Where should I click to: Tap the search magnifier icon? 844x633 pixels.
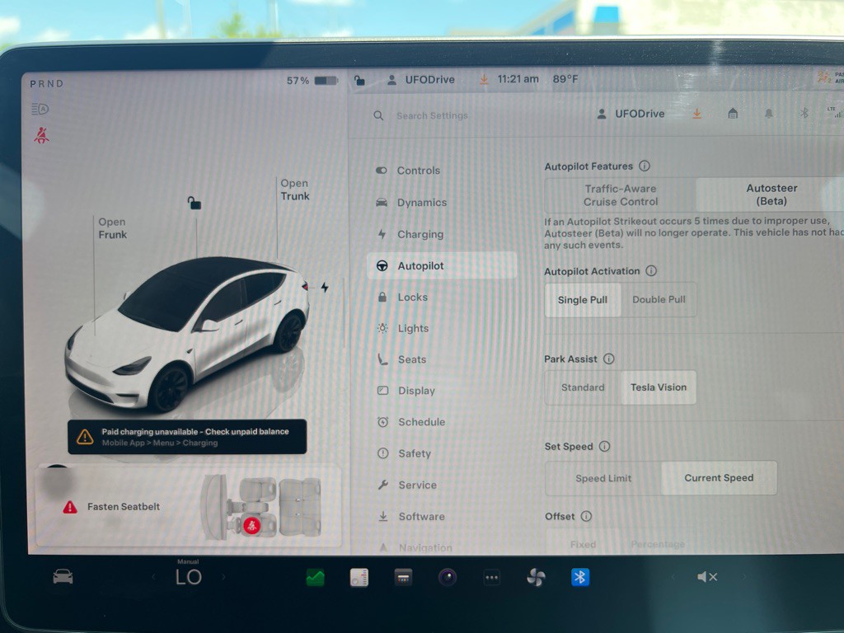click(x=378, y=115)
